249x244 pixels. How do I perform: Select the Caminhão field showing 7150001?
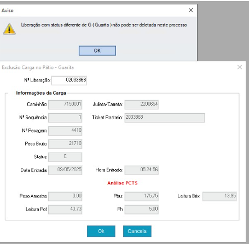pyautogui.click(x=65, y=104)
